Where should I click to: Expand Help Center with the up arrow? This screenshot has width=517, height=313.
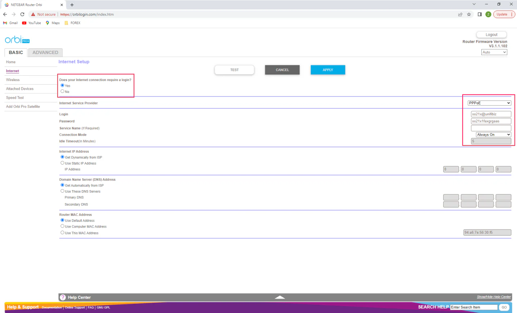point(280,298)
